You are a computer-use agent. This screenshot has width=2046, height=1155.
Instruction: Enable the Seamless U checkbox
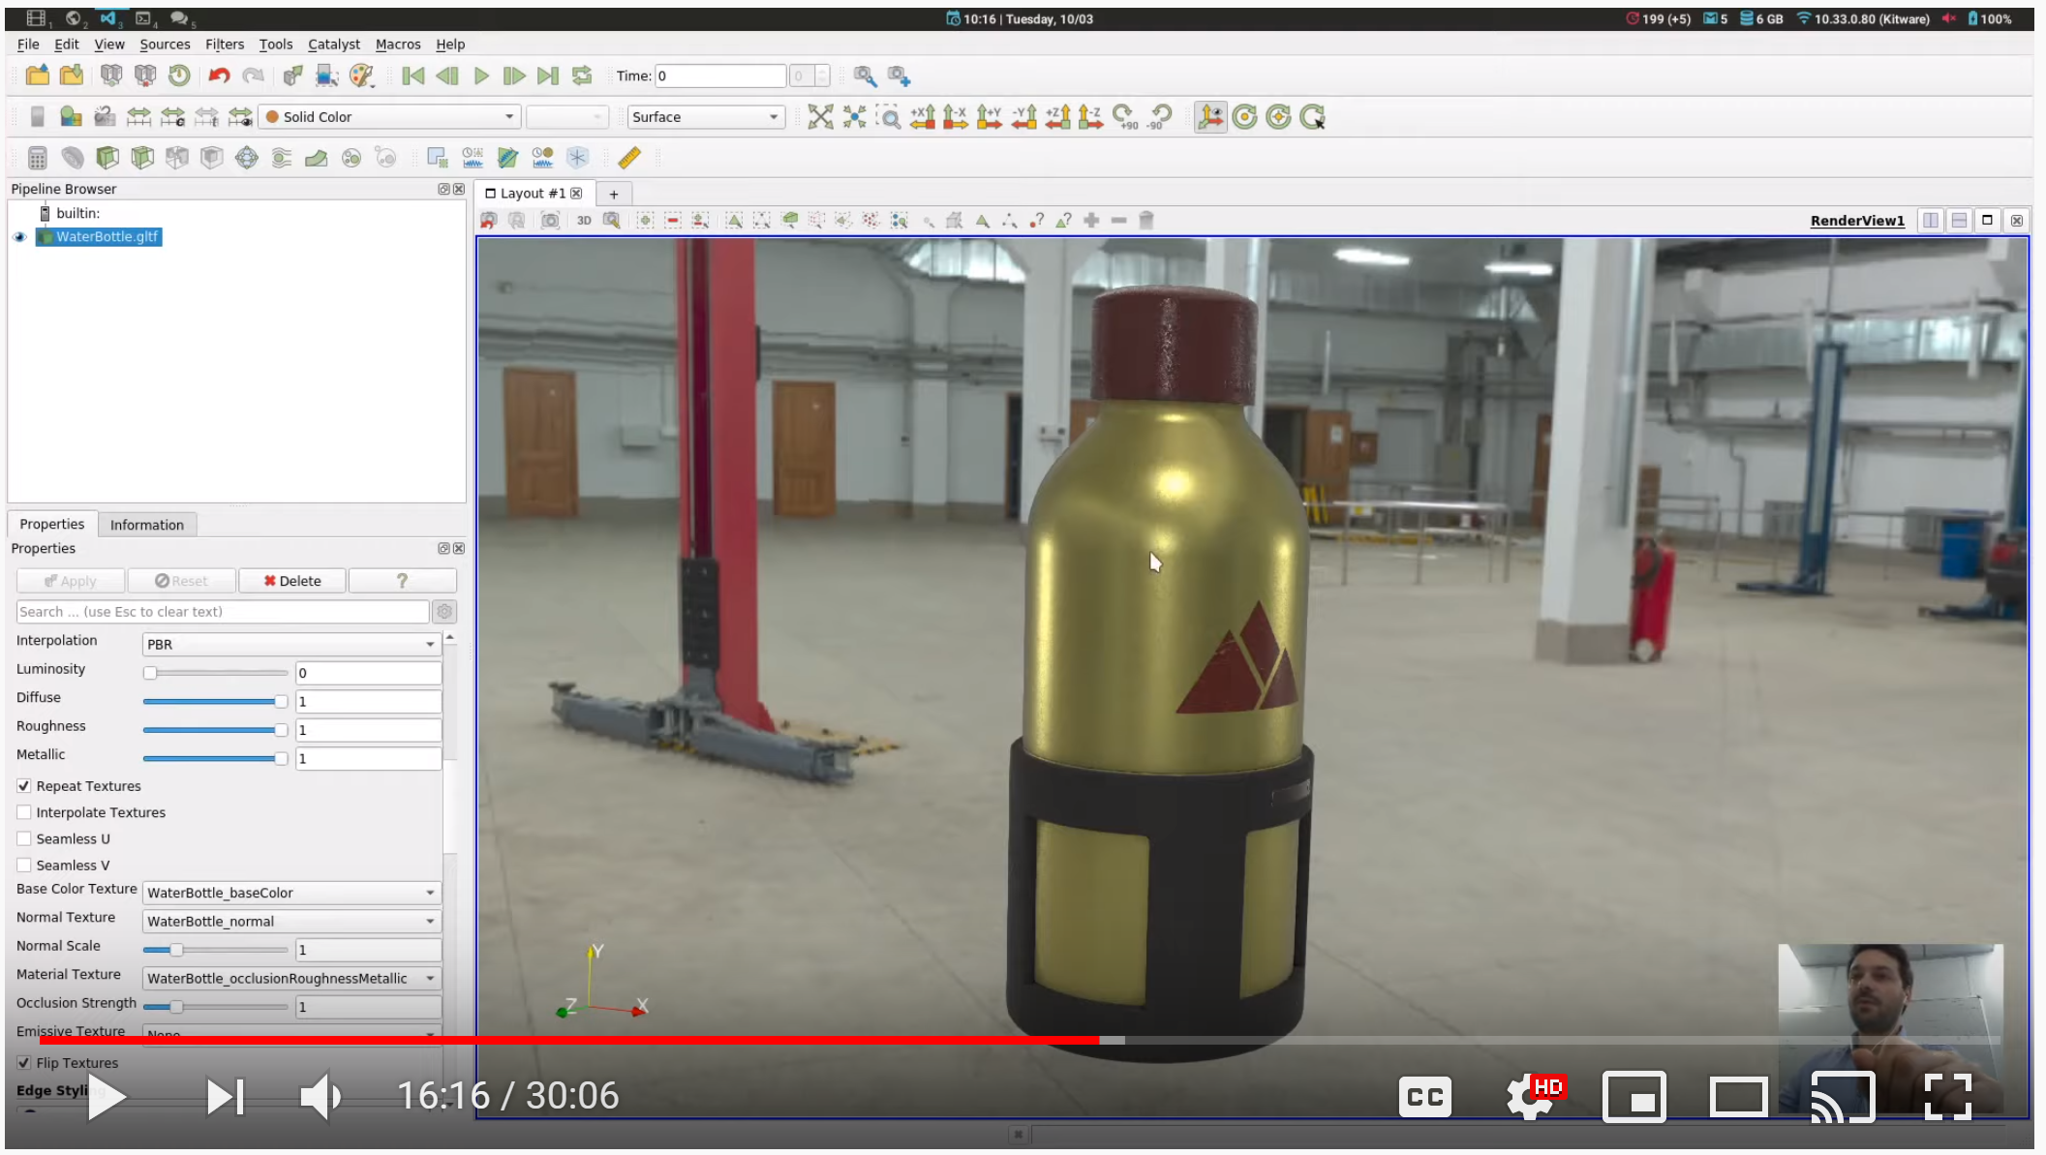(x=24, y=838)
